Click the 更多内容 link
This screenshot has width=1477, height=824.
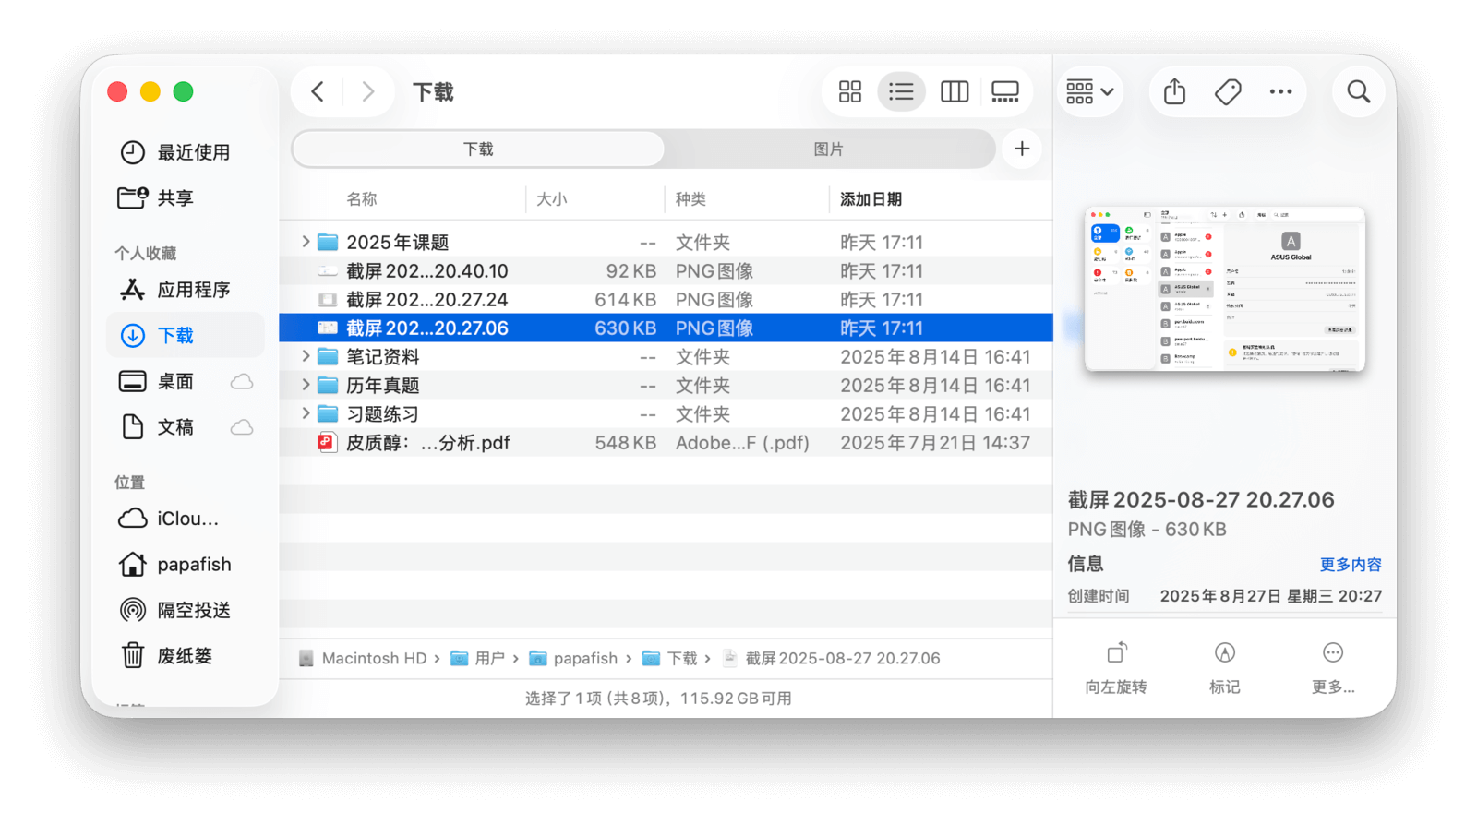click(x=1350, y=565)
